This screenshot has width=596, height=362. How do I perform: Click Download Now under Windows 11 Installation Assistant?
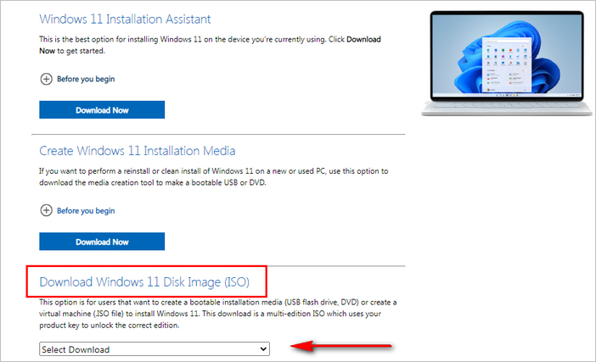102,109
